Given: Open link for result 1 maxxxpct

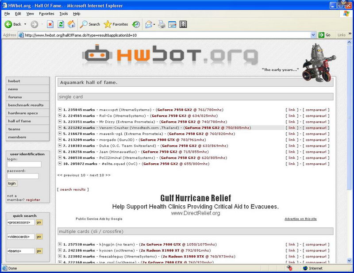Looking at the screenshot, I should coord(292,110).
